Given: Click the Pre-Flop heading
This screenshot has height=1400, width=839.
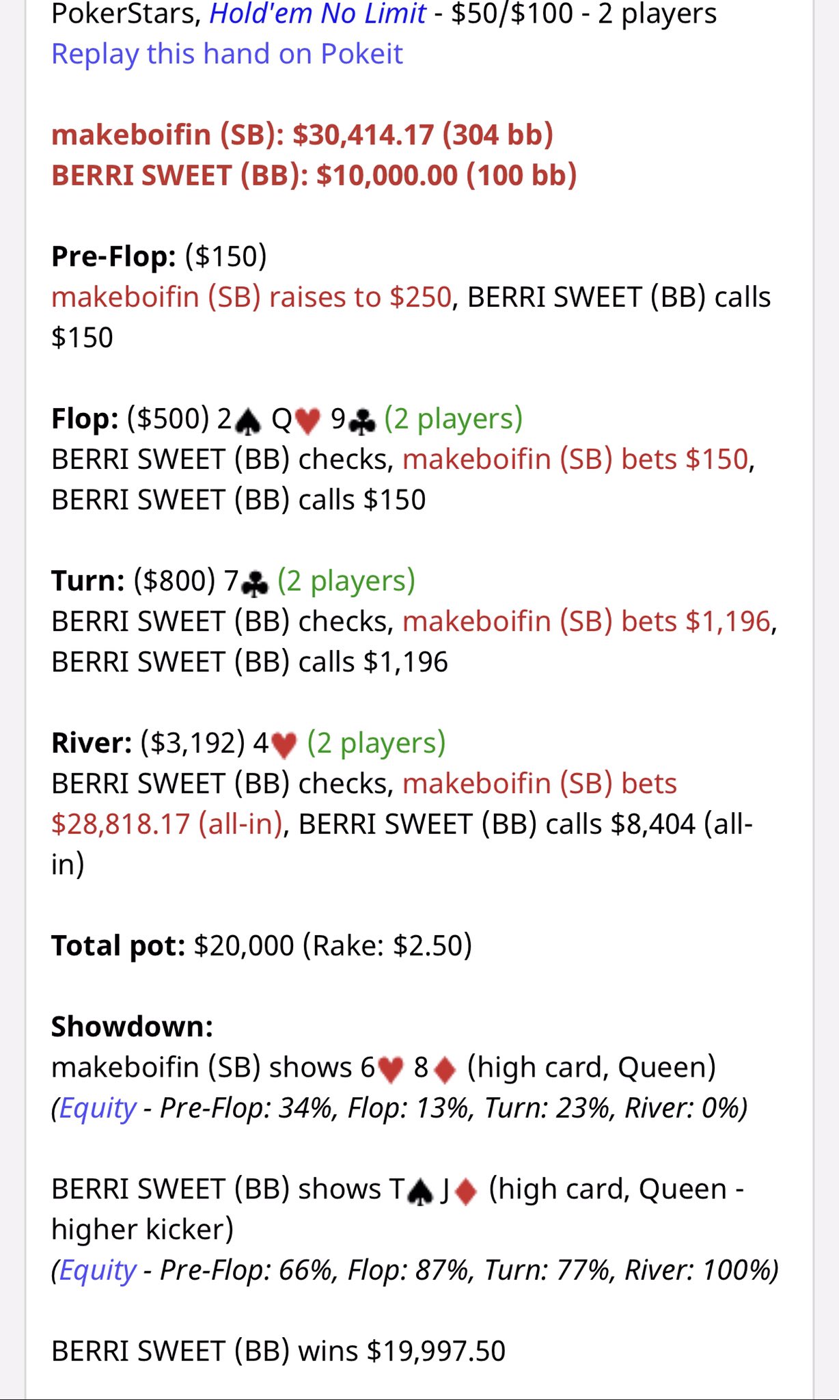Looking at the screenshot, I should tap(113, 256).
